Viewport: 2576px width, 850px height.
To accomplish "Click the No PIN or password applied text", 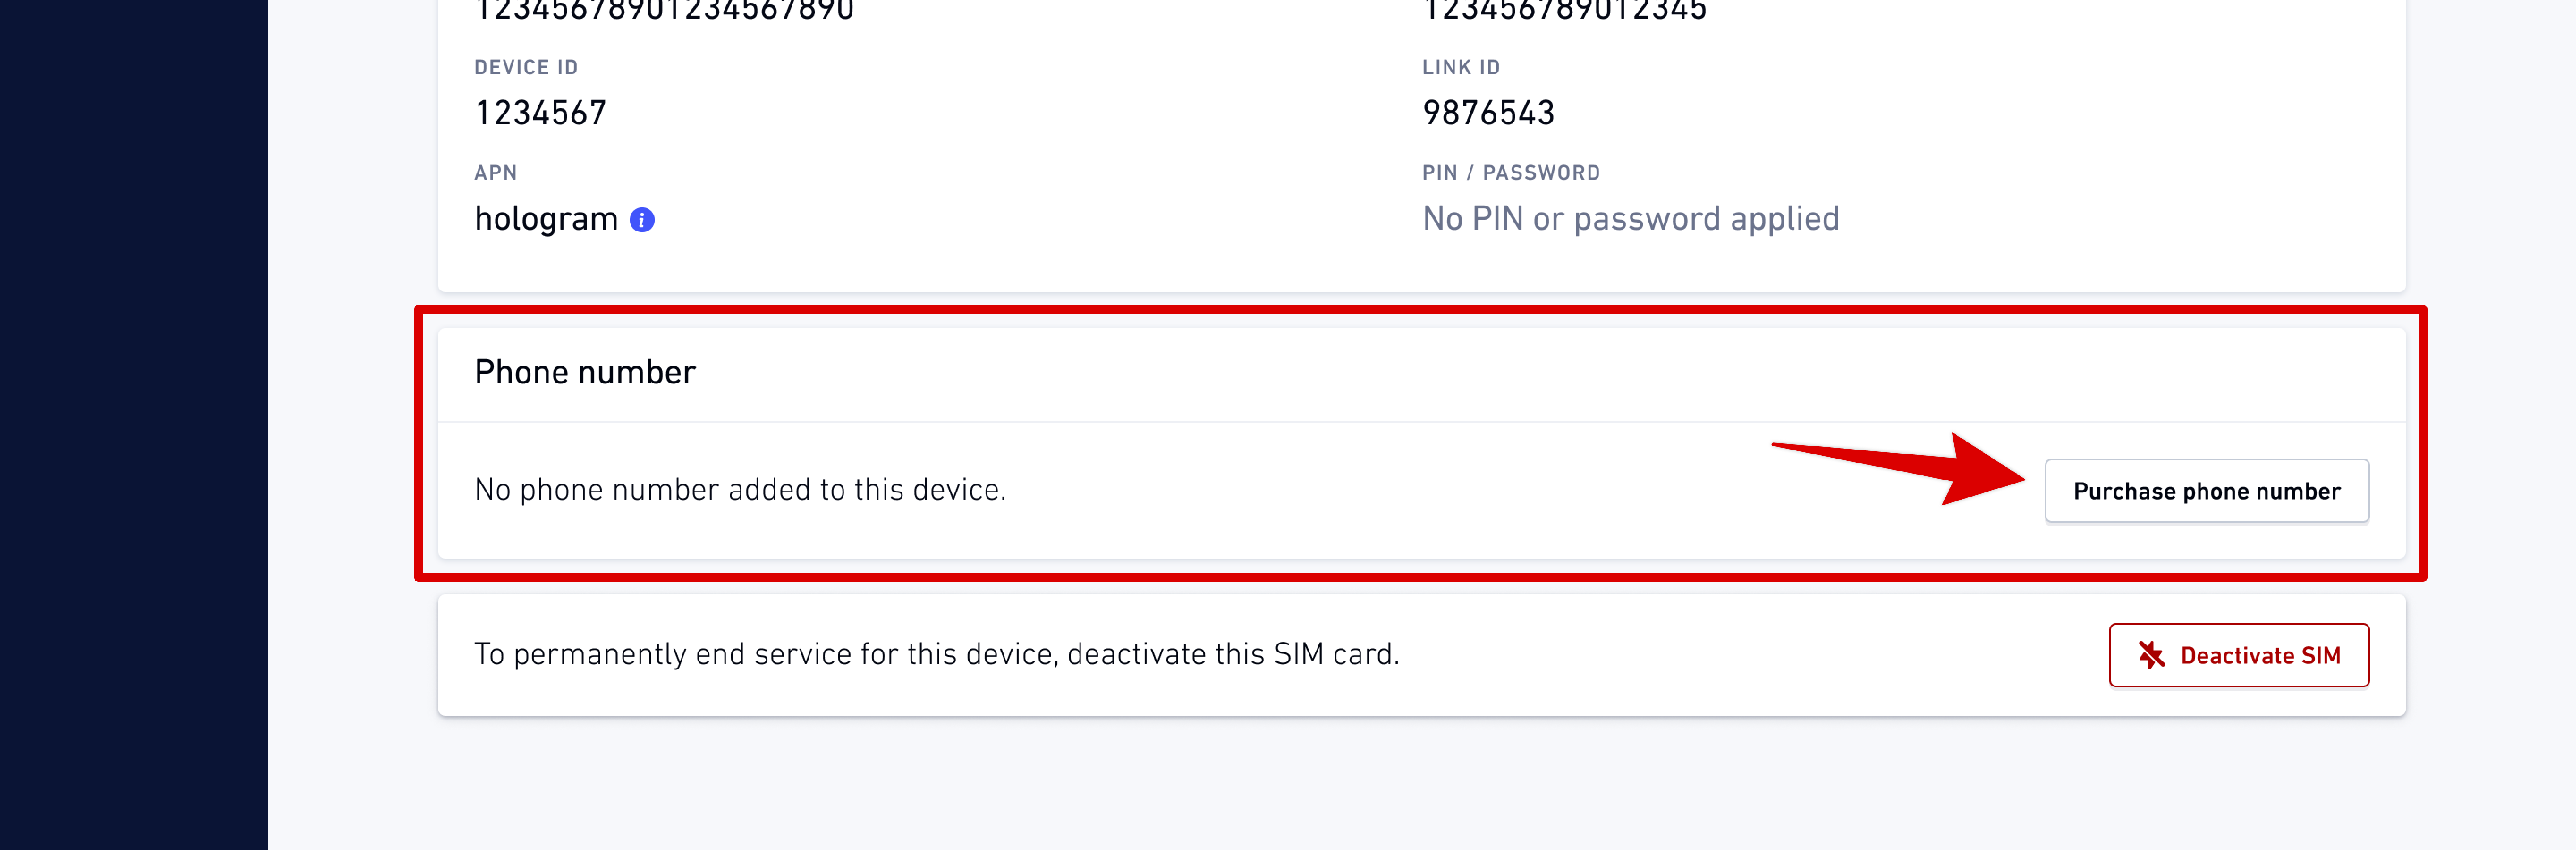I will [1630, 219].
